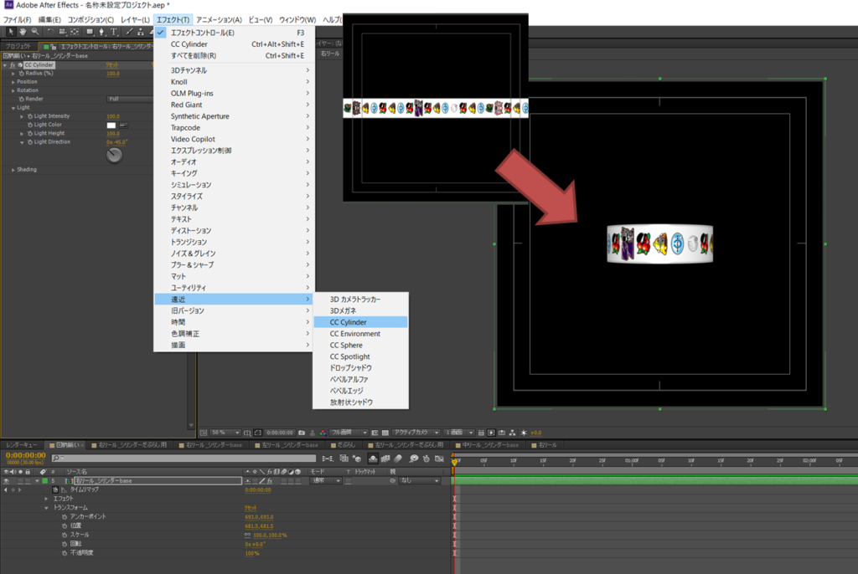This screenshot has width=858, height=574.
Task: Click the reset exposure icon
Action: pyautogui.click(x=524, y=433)
